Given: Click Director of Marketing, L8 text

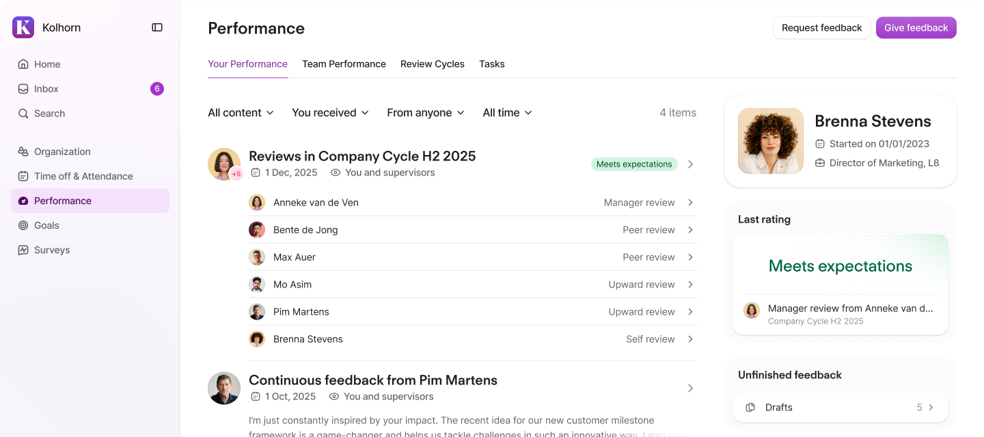Looking at the screenshot, I should [x=884, y=163].
